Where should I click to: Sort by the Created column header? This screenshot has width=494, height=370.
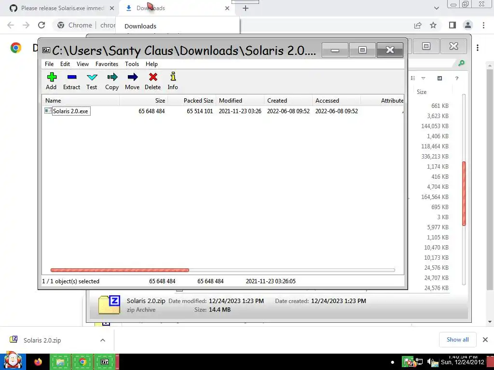coord(288,101)
